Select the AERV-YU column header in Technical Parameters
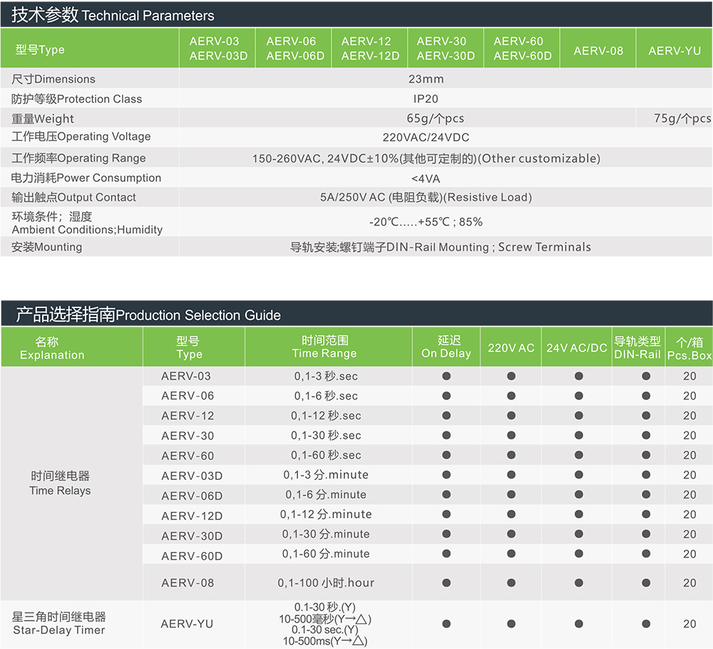The height and width of the screenshot is (649, 713). [x=674, y=51]
